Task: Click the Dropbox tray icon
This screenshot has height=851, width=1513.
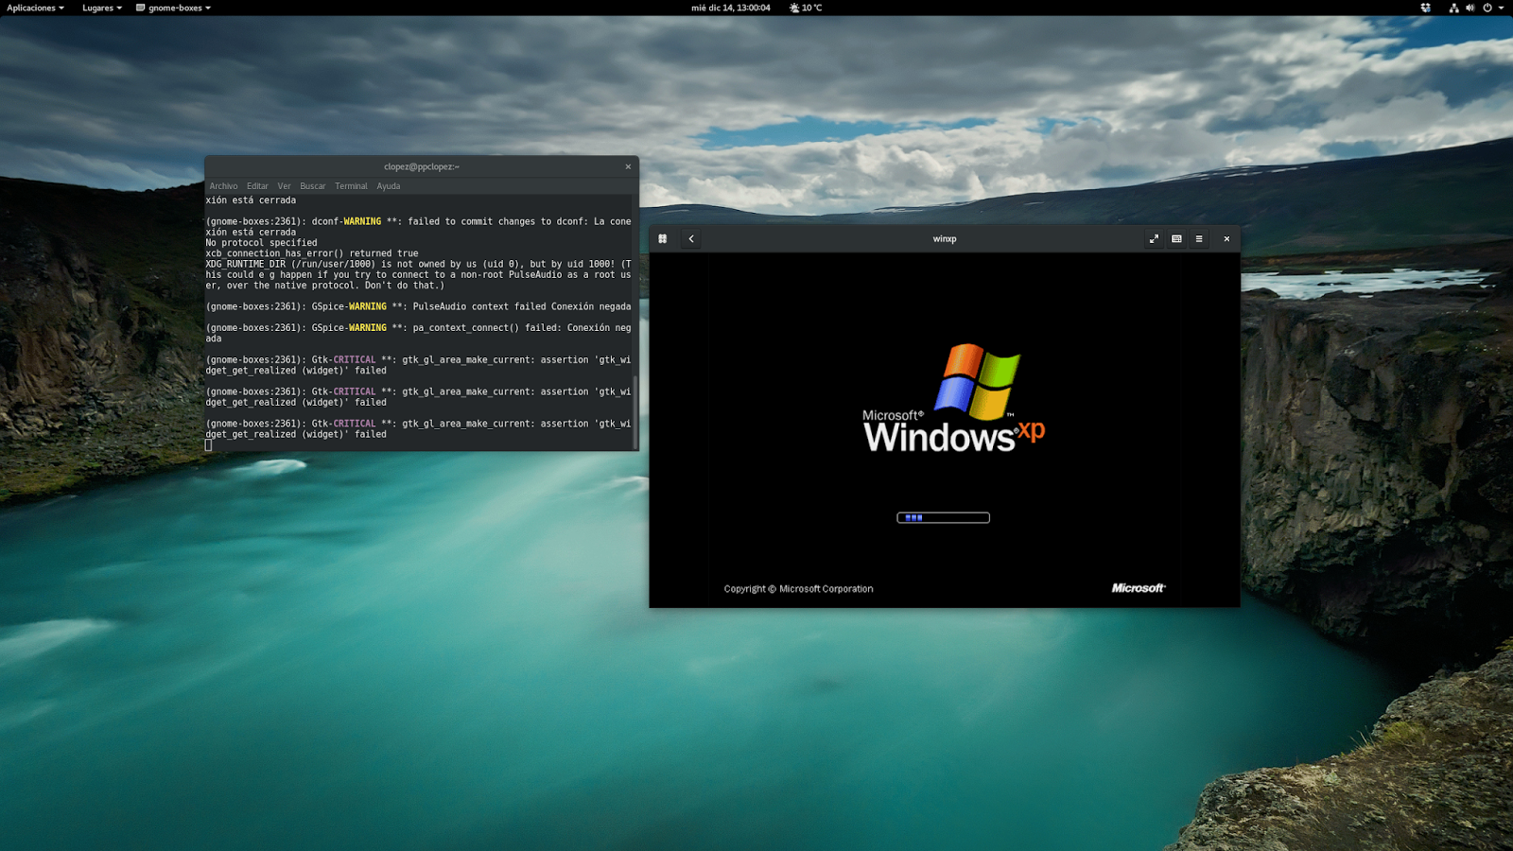Action: pyautogui.click(x=1425, y=8)
